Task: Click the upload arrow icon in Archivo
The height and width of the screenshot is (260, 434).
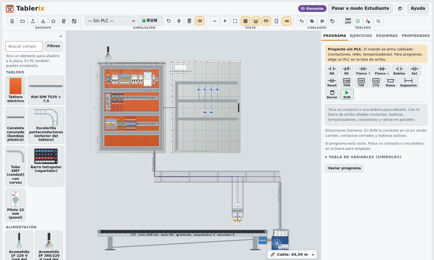Action: (x=33, y=21)
